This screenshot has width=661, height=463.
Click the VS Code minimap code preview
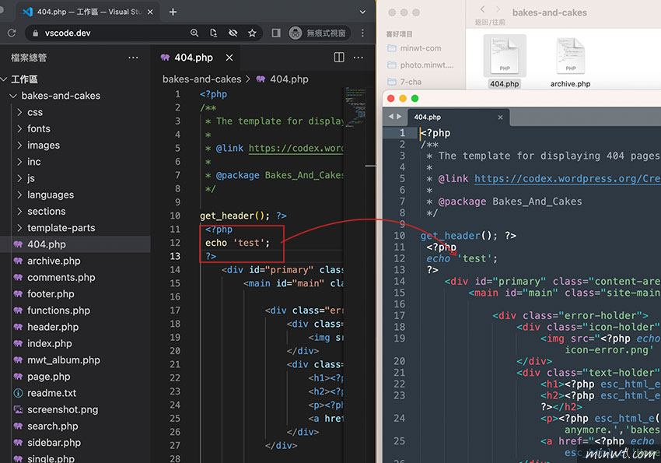click(355, 107)
